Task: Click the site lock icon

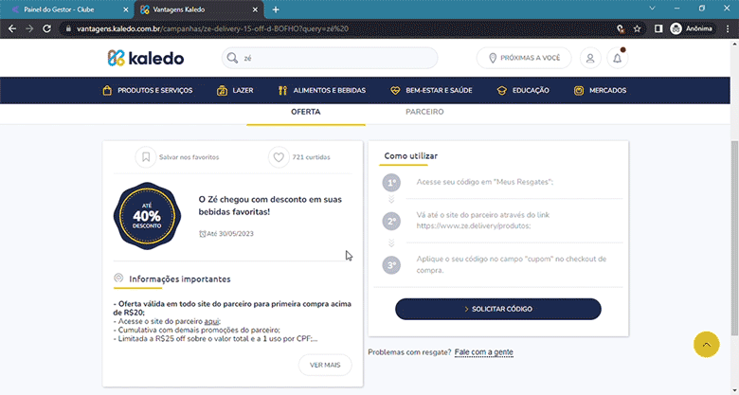Action: click(x=68, y=28)
